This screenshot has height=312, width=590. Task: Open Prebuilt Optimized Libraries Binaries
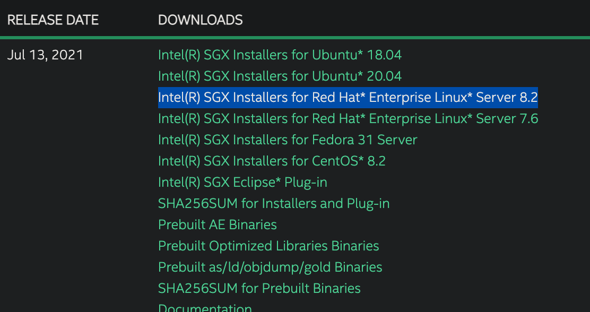(268, 246)
